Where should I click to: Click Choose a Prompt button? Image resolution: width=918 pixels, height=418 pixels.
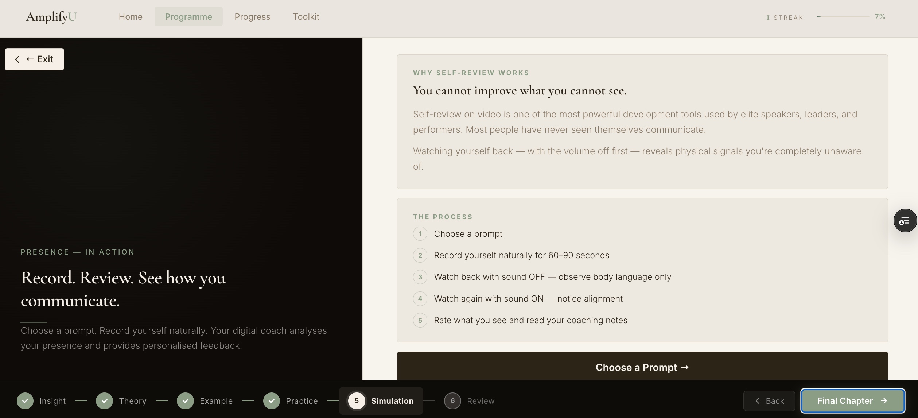pyautogui.click(x=642, y=366)
